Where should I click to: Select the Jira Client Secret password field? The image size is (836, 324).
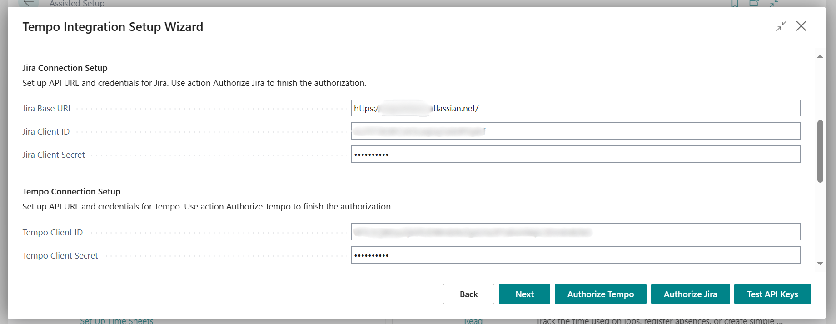tap(575, 155)
